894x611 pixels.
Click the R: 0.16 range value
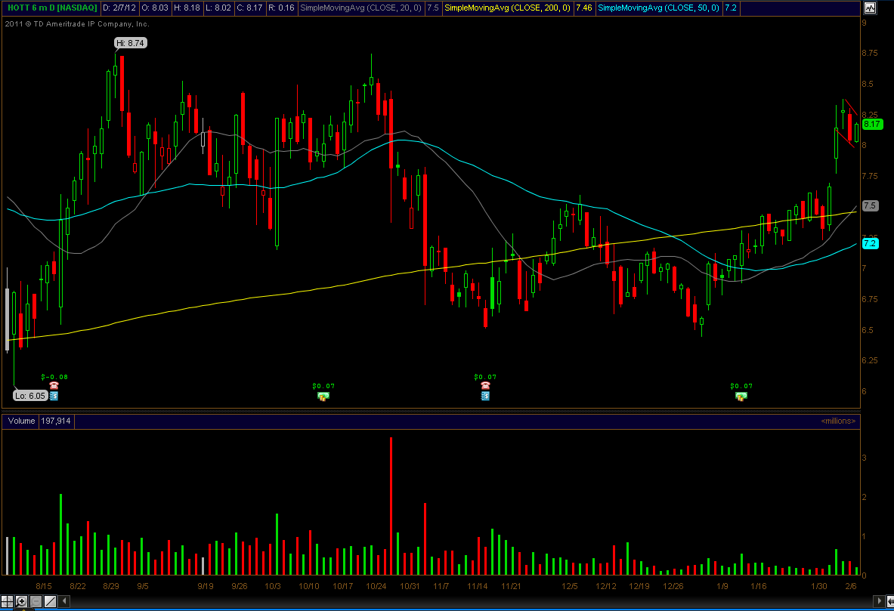click(x=282, y=8)
